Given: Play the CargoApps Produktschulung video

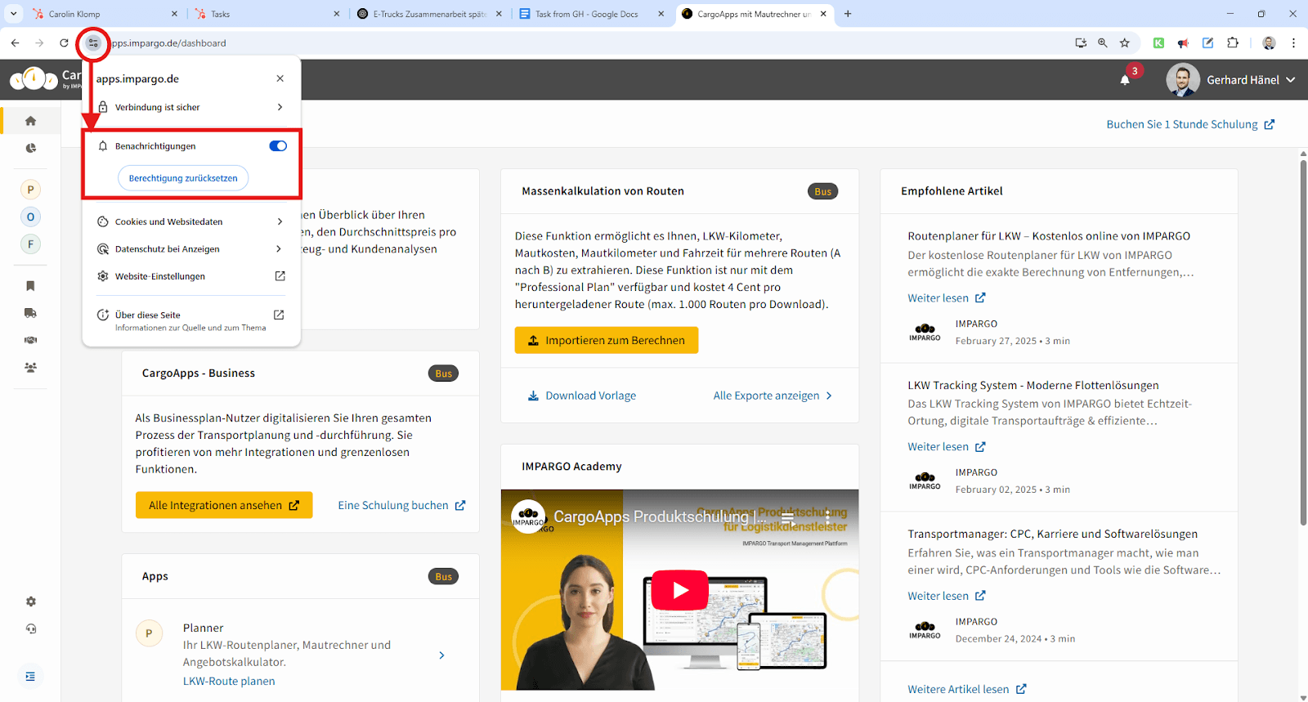Looking at the screenshot, I should (x=680, y=589).
